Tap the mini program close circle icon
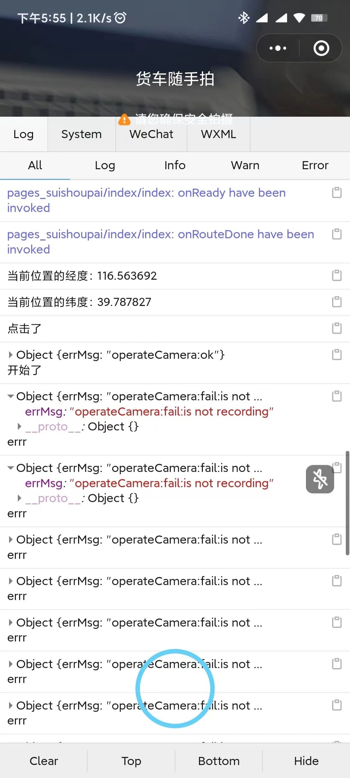 tap(321, 48)
